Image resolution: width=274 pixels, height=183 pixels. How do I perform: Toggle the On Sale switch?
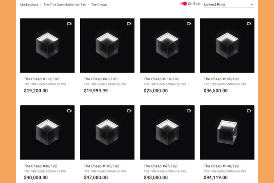coord(183,4)
